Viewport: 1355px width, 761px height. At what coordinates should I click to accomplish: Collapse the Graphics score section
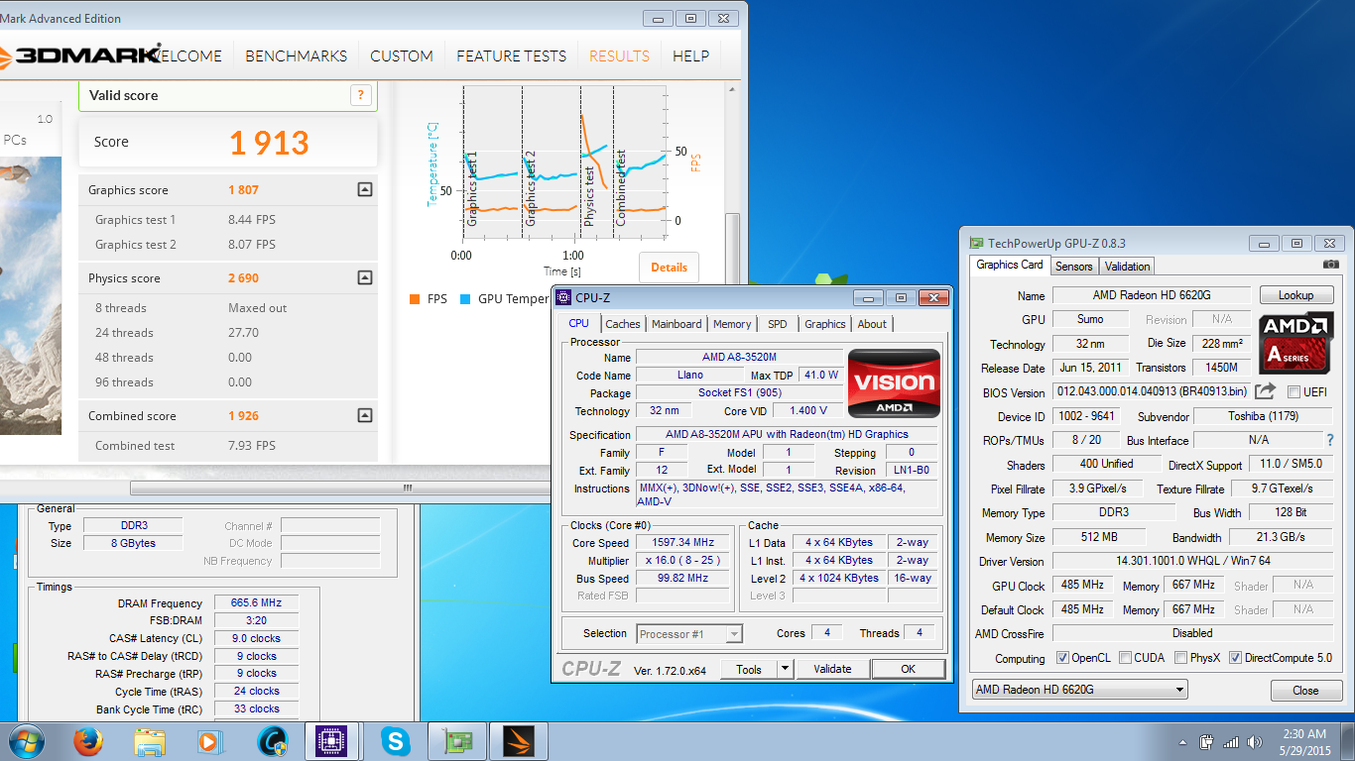point(364,189)
